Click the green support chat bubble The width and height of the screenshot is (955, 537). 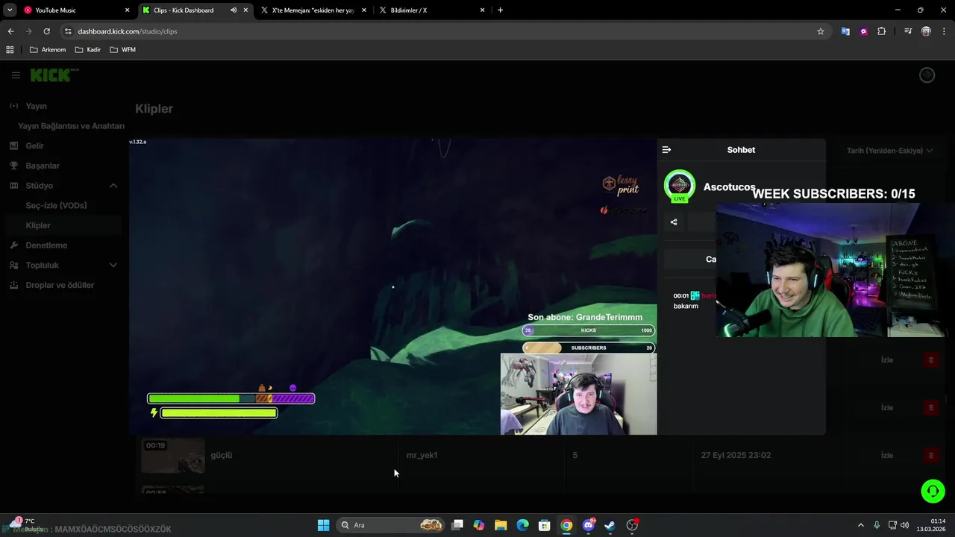933,491
